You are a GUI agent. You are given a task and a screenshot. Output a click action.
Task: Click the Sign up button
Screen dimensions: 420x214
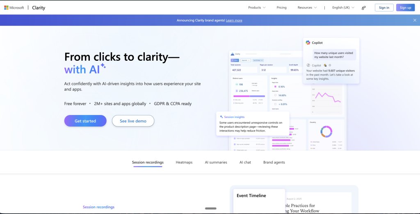(x=405, y=7)
